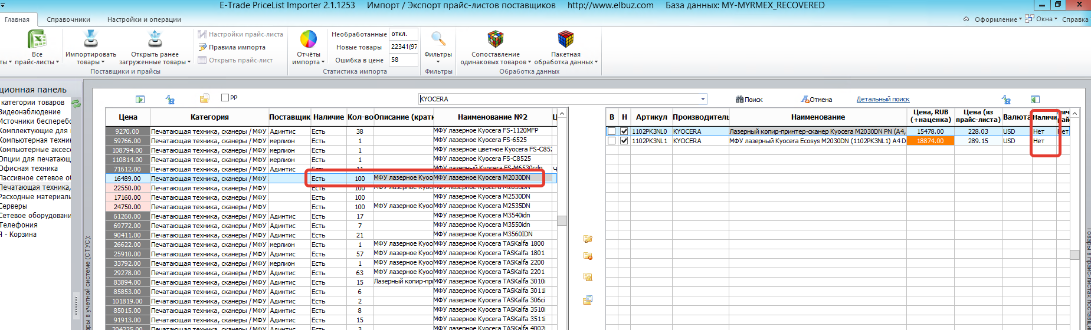Sort by the Производитель column header

point(700,117)
